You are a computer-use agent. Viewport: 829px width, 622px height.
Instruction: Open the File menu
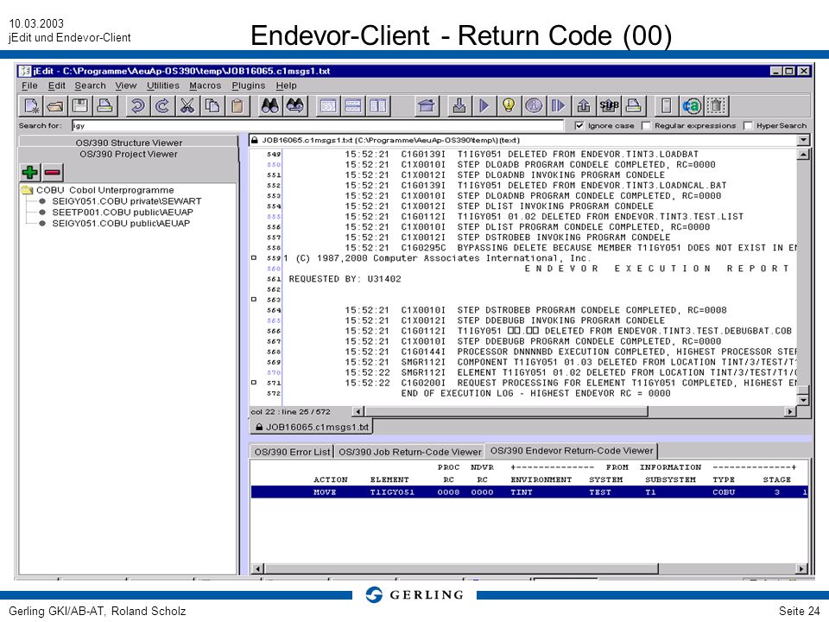29,86
